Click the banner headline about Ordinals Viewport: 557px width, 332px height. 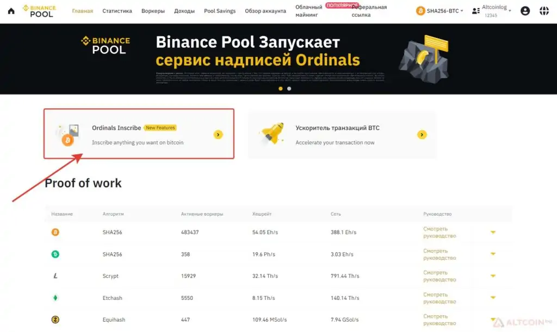pos(257,51)
